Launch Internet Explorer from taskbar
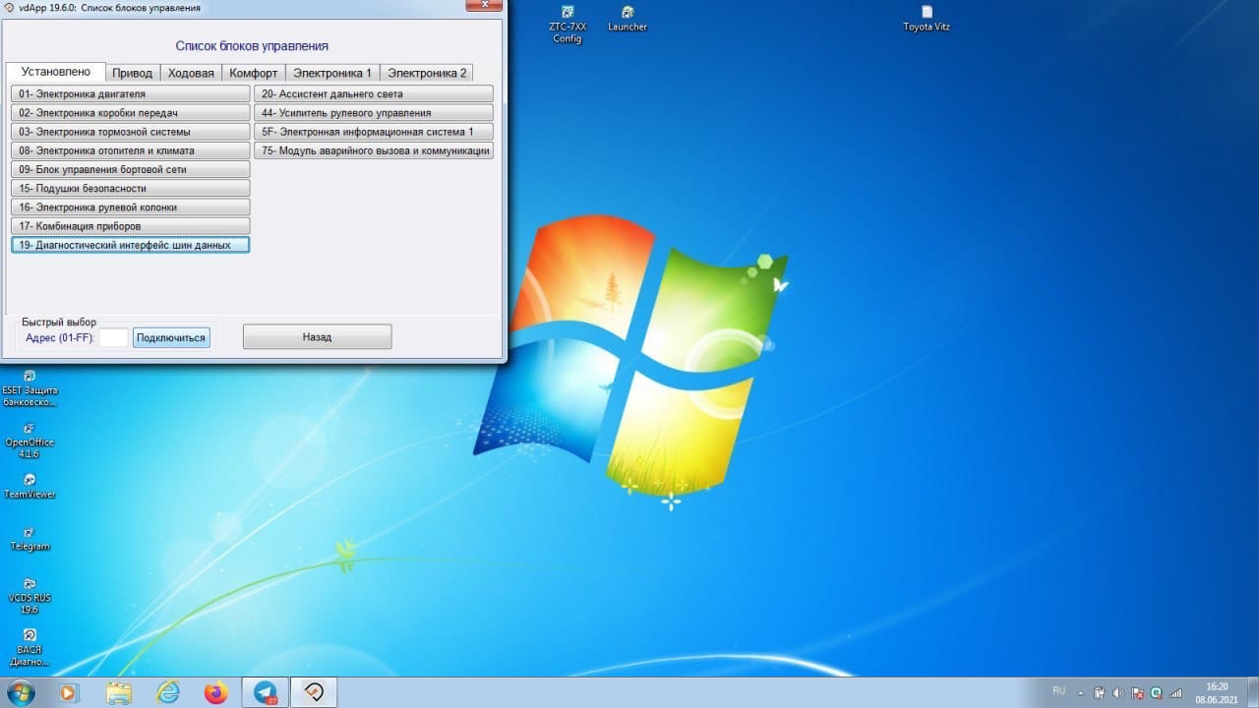Screen dimensions: 1259x708 coord(167,692)
